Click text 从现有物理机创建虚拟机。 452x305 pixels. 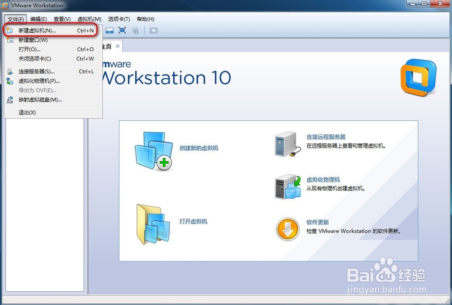336,188
